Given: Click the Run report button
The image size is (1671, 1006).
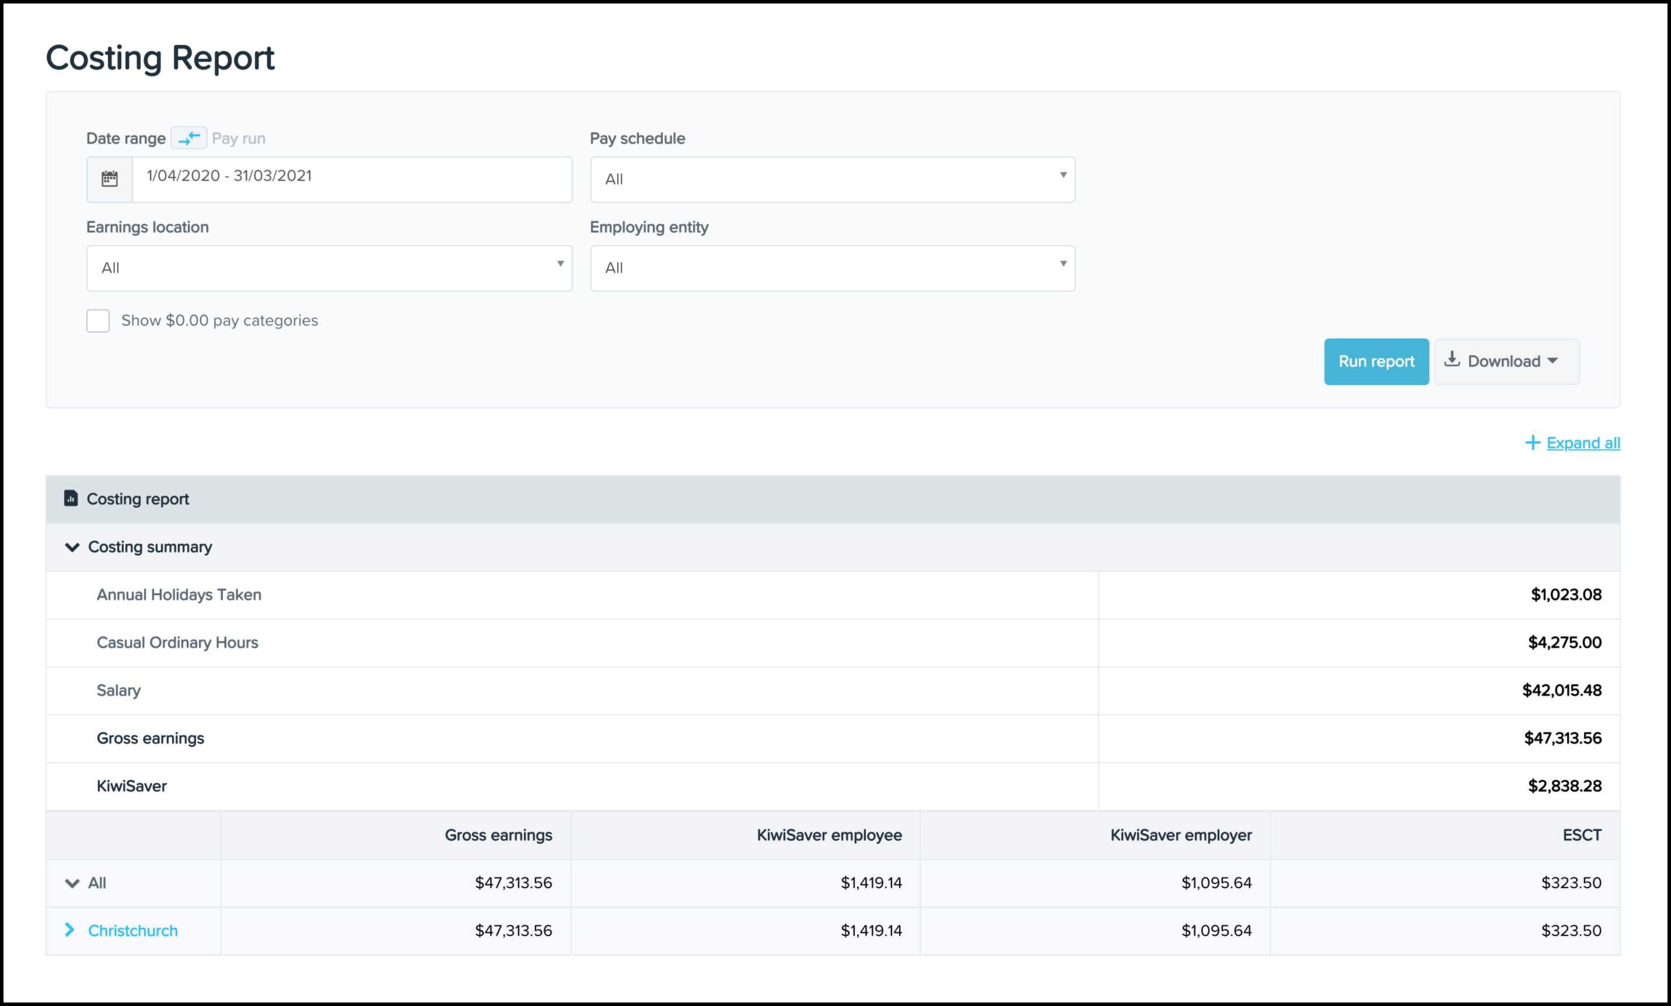Looking at the screenshot, I should [x=1376, y=362].
